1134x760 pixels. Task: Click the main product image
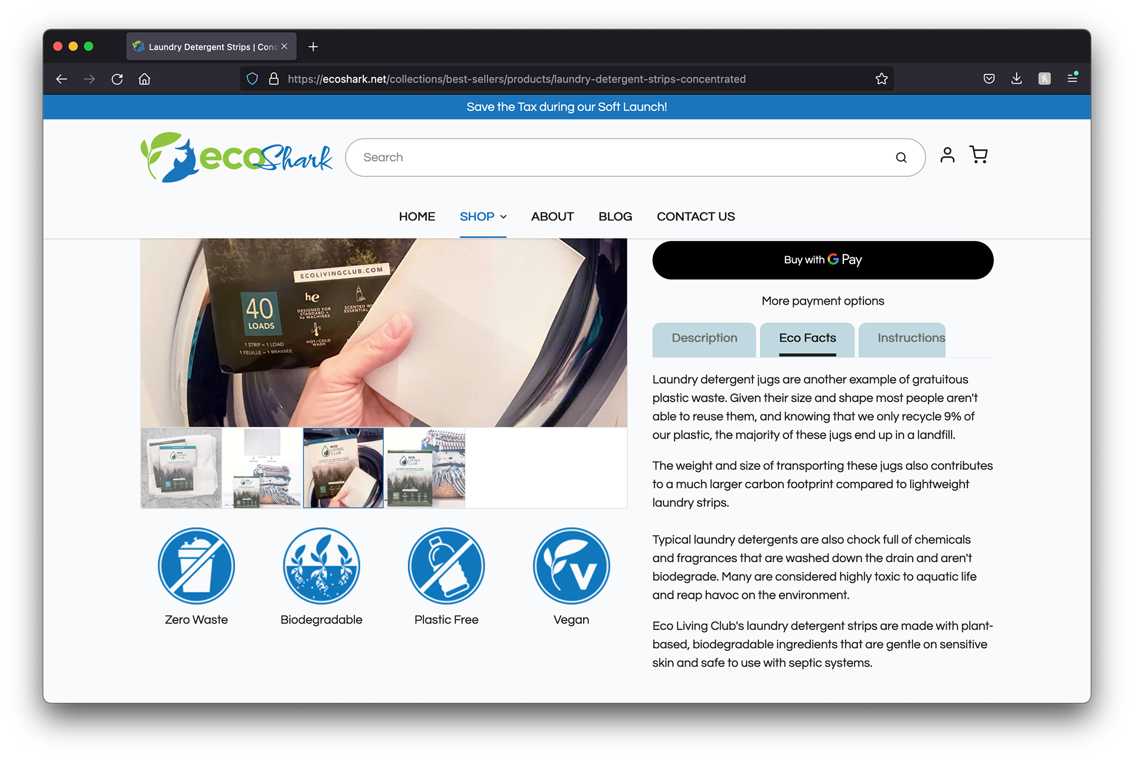(x=384, y=332)
